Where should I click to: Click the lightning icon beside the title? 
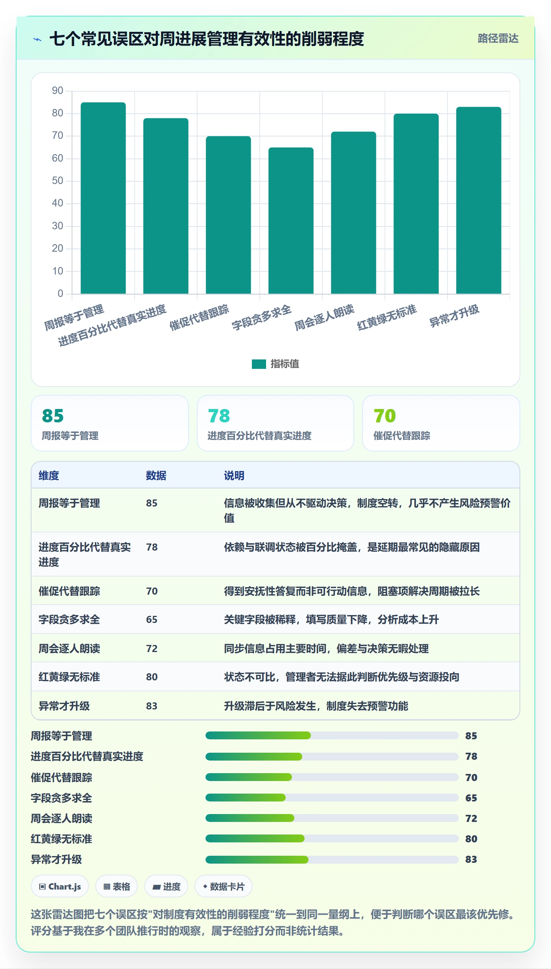[37, 39]
